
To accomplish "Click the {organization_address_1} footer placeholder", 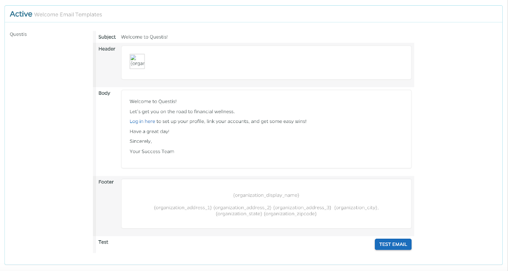I will coord(183,208).
